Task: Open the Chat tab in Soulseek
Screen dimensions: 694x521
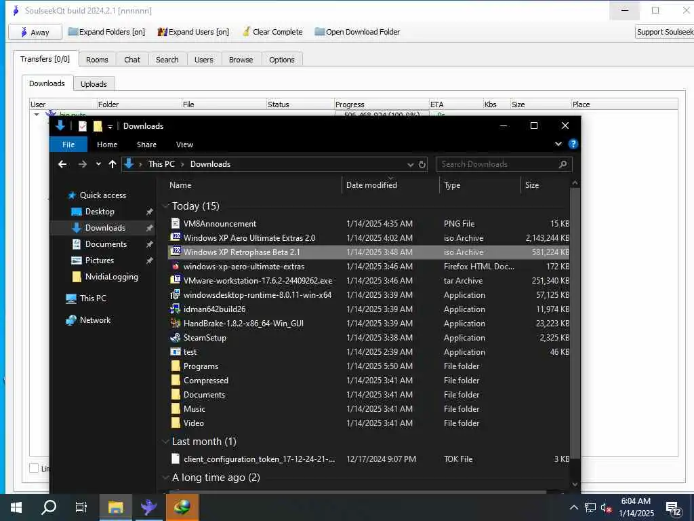Action: point(132,60)
